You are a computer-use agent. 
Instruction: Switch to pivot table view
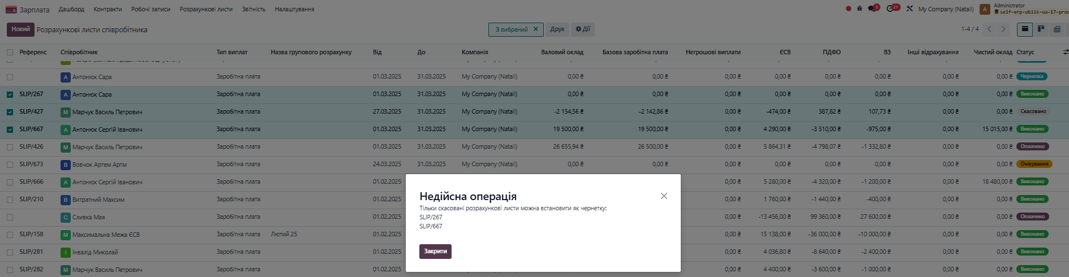coord(1057,29)
